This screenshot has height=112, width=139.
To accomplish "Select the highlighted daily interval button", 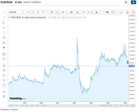I will pyautogui.click(x=33, y=12).
